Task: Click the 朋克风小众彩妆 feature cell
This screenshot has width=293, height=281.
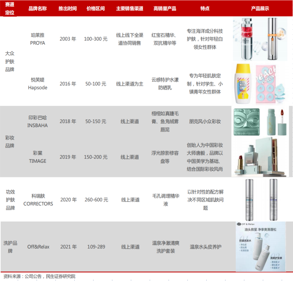Action: [205, 121]
